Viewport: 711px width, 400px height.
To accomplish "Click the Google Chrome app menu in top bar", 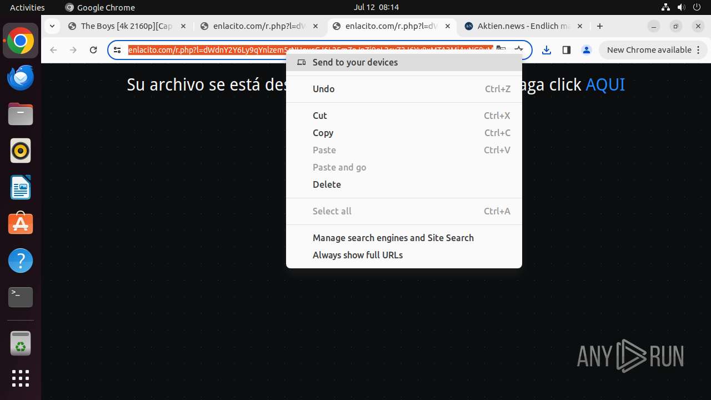I will click(100, 7).
